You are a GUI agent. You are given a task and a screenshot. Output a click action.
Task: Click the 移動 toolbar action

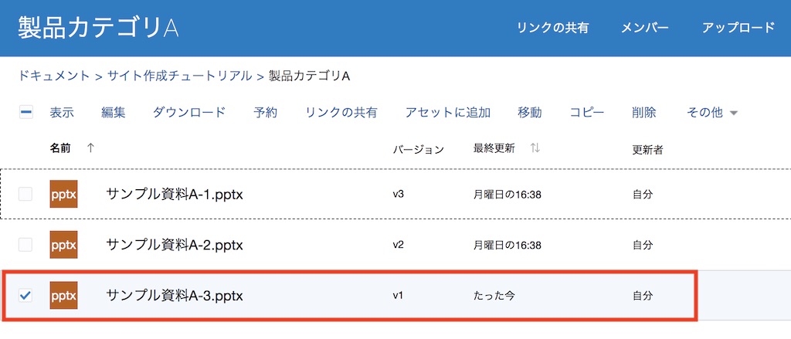pyautogui.click(x=530, y=113)
